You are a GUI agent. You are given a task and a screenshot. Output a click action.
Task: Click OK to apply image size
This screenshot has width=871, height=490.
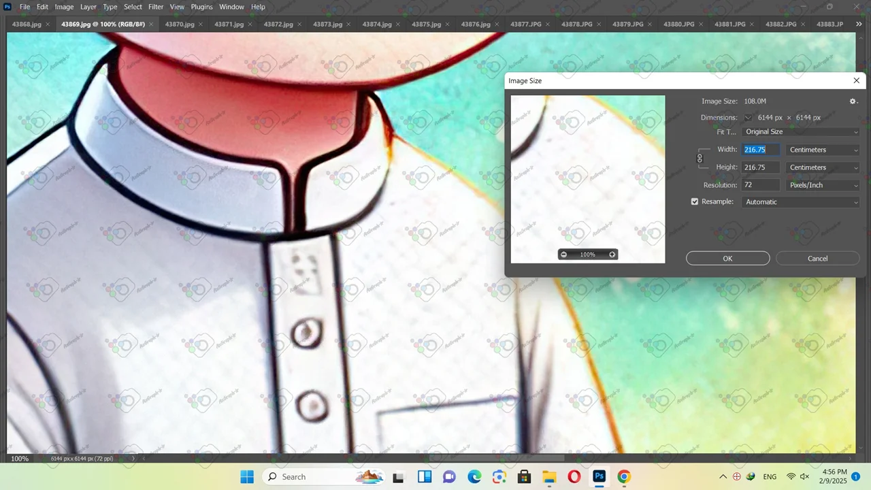pos(727,259)
